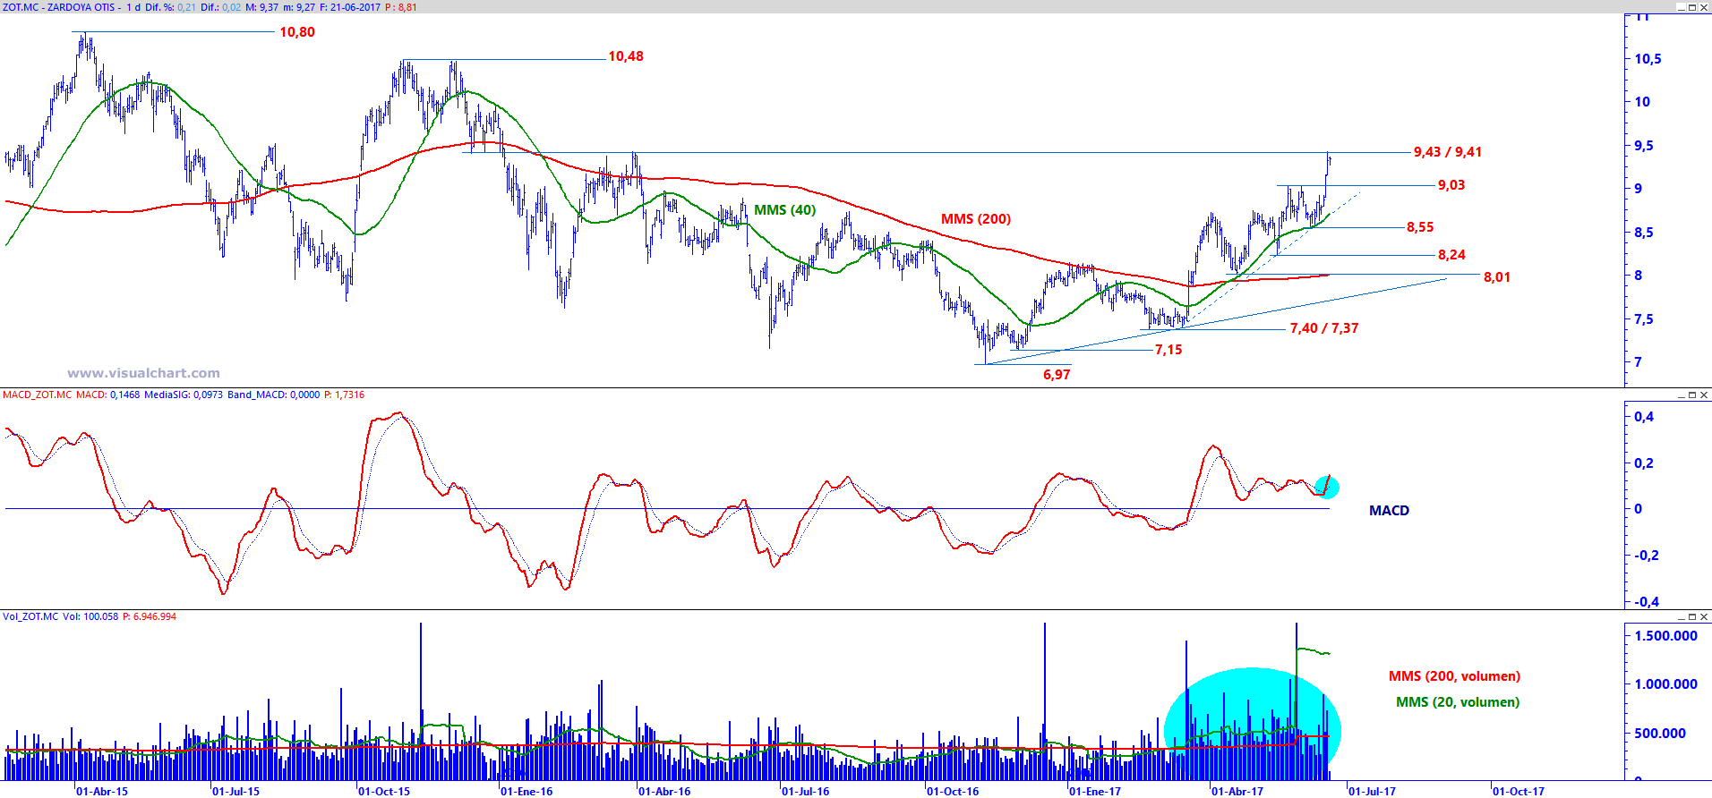Click the 7,5 price axis value
Viewport: 1712px width, 798px height.
(1644, 319)
